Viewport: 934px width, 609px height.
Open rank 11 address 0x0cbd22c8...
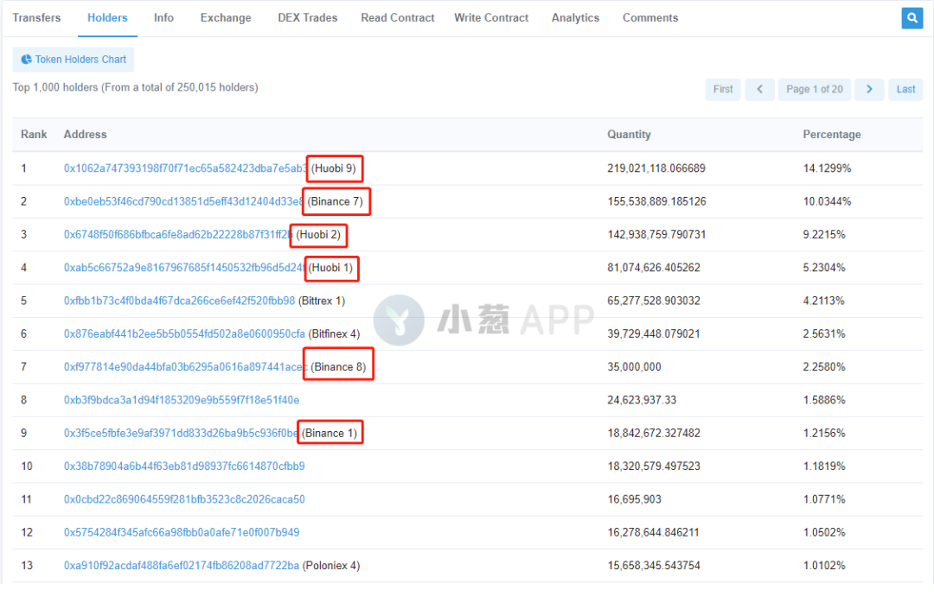(184, 499)
